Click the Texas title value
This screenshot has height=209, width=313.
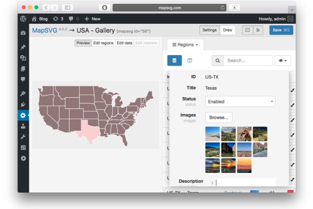(x=211, y=88)
